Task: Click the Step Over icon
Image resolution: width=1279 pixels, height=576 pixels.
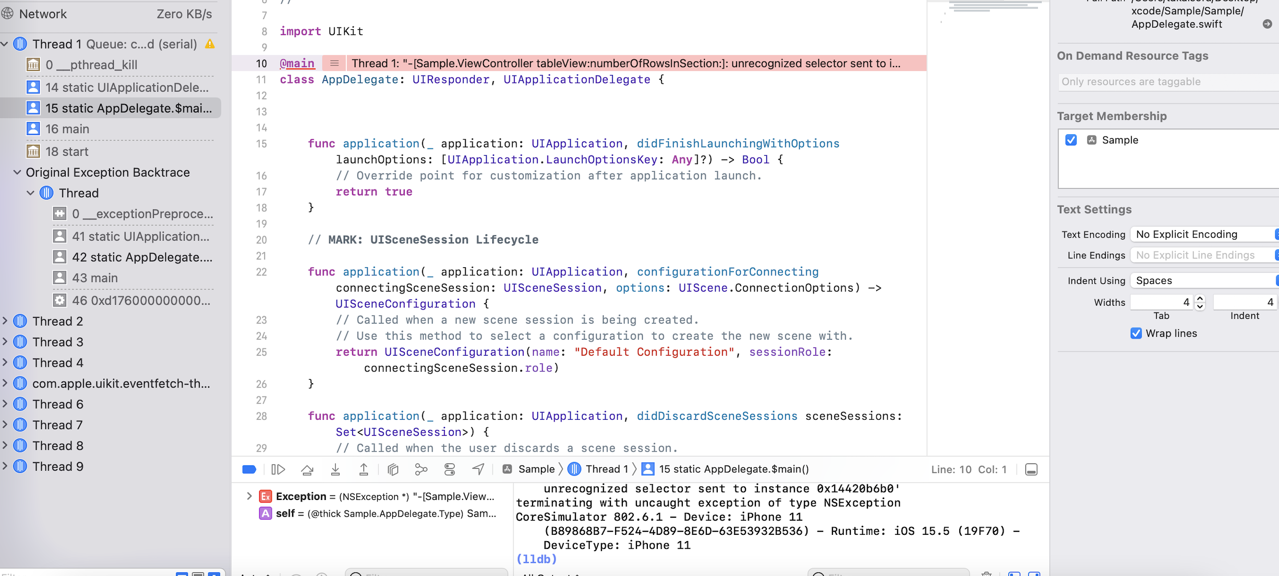Action: (x=307, y=469)
